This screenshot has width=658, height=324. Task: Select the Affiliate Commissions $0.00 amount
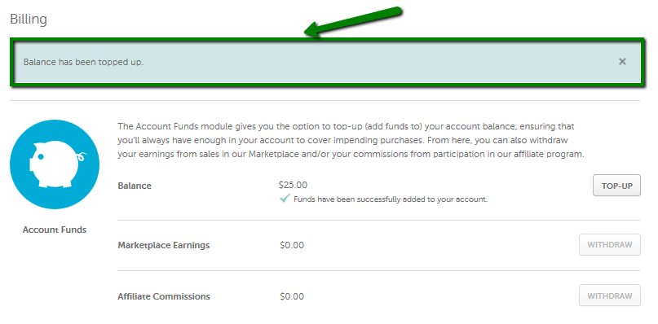pyautogui.click(x=292, y=297)
